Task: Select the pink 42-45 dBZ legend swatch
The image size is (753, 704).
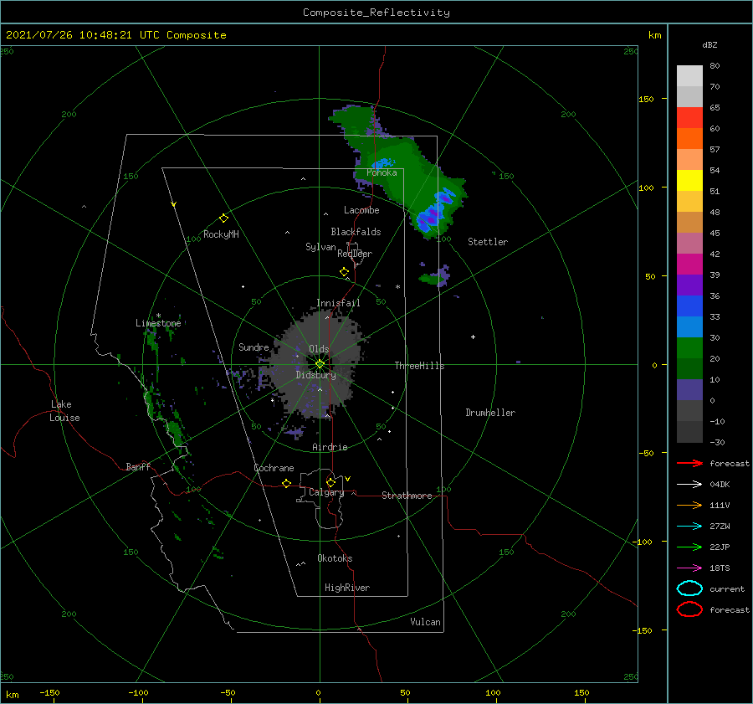Action: point(689,243)
